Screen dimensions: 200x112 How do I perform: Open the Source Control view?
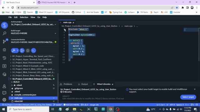click(4, 41)
